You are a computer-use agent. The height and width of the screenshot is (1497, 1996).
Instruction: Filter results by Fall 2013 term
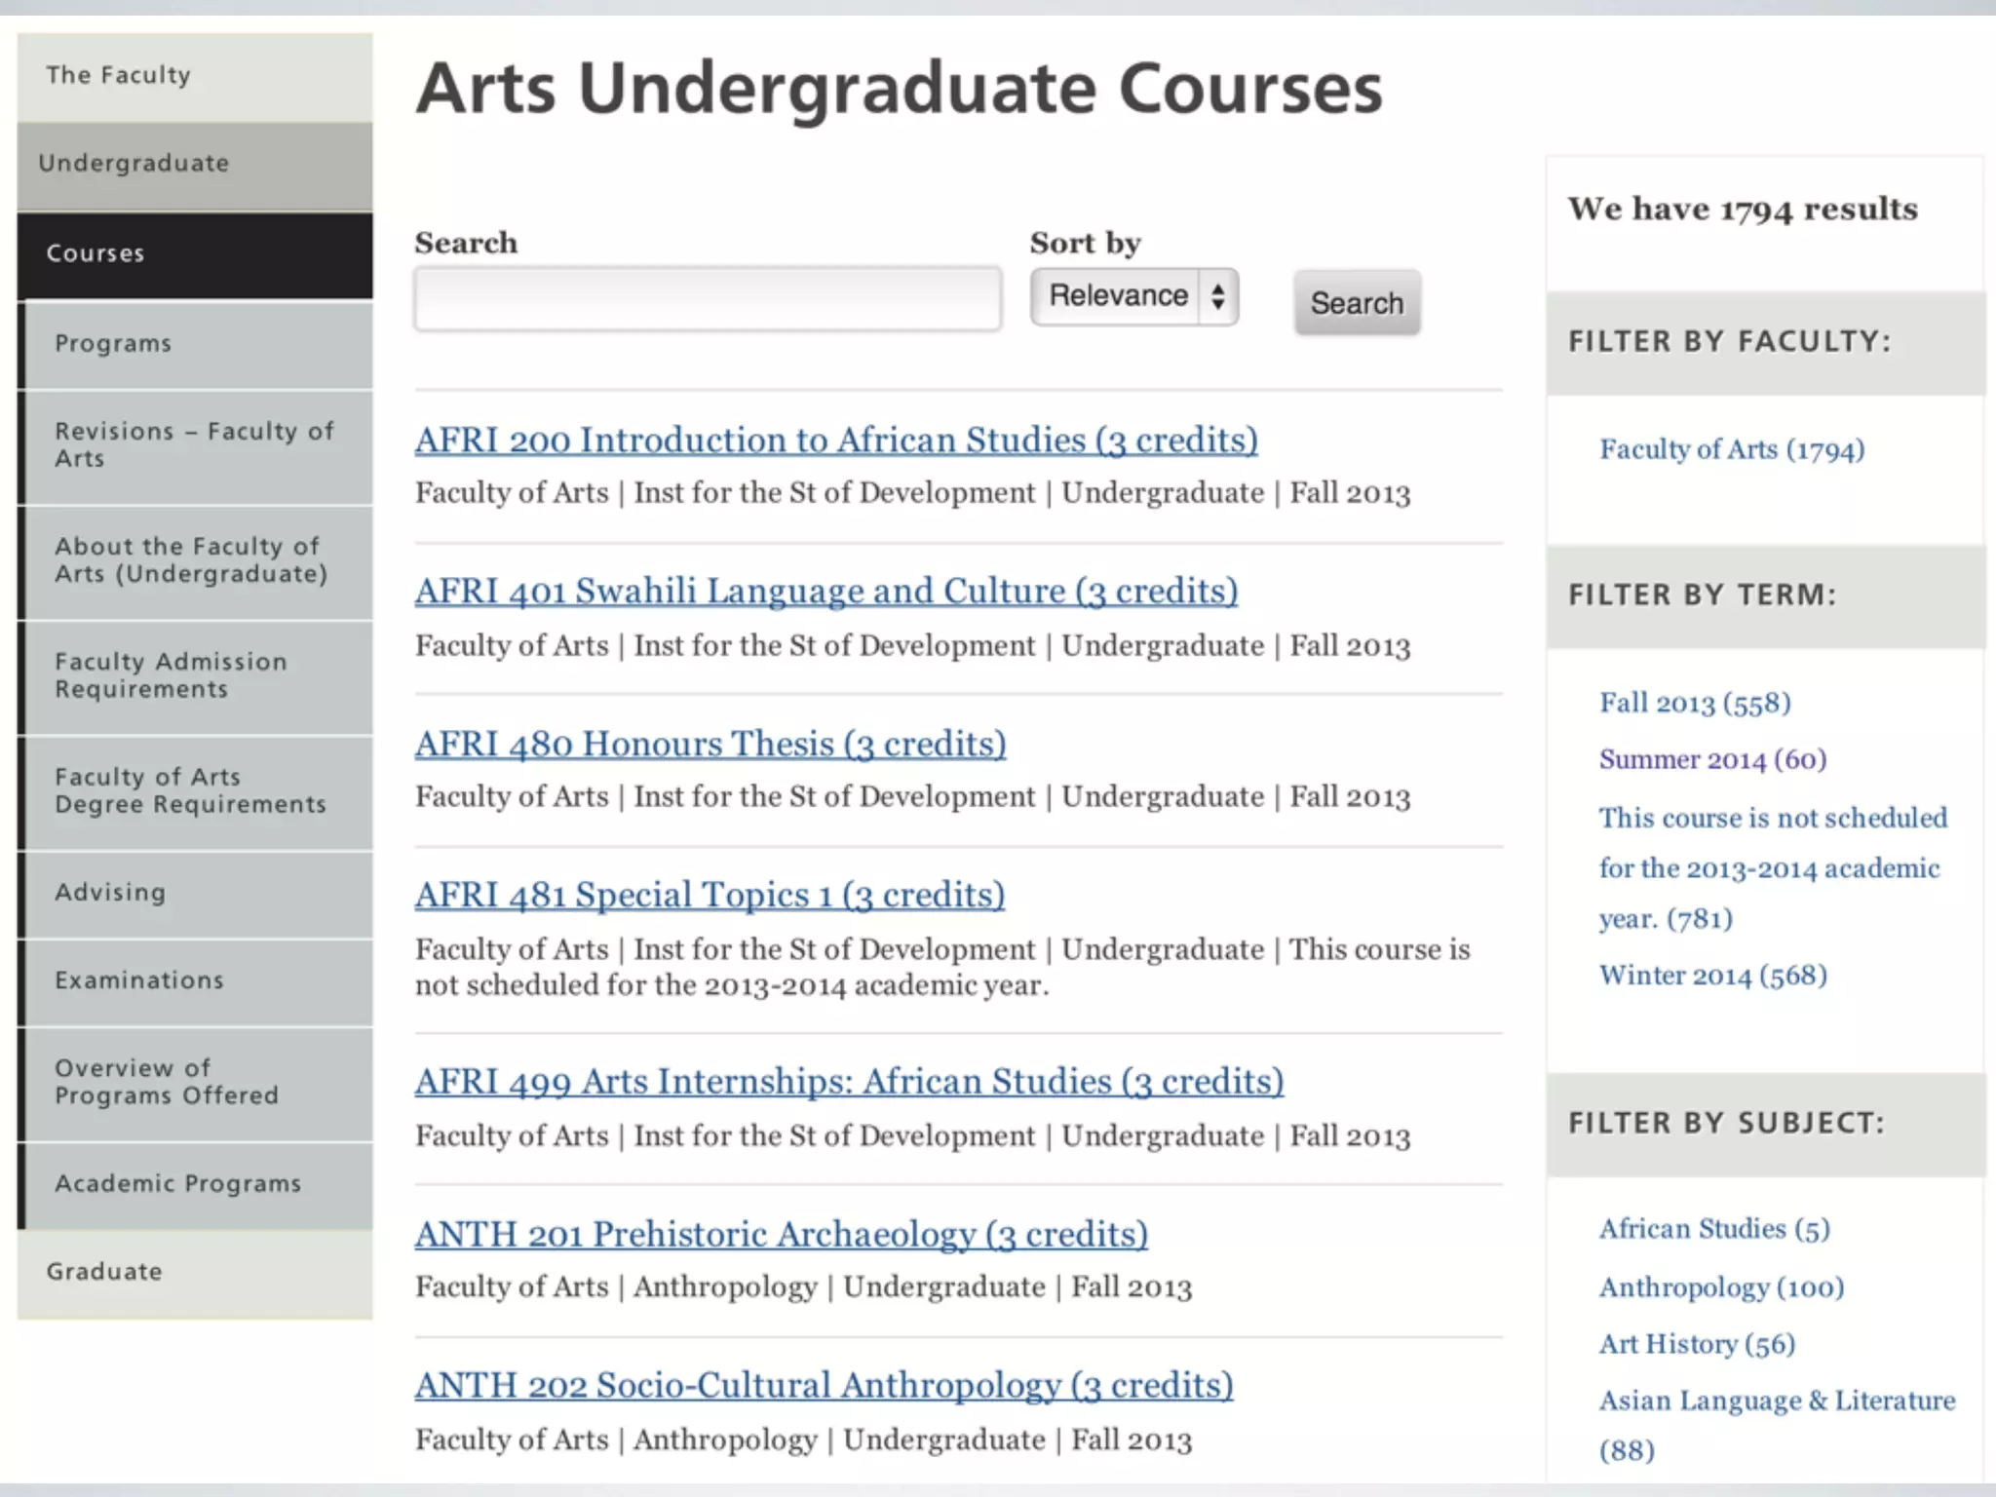coord(1694,703)
